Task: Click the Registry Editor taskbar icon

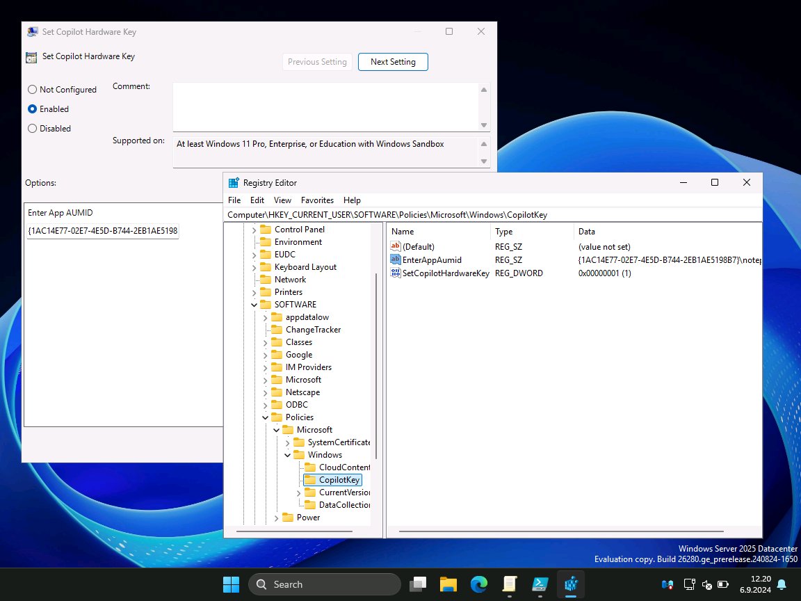Action: tap(571, 584)
